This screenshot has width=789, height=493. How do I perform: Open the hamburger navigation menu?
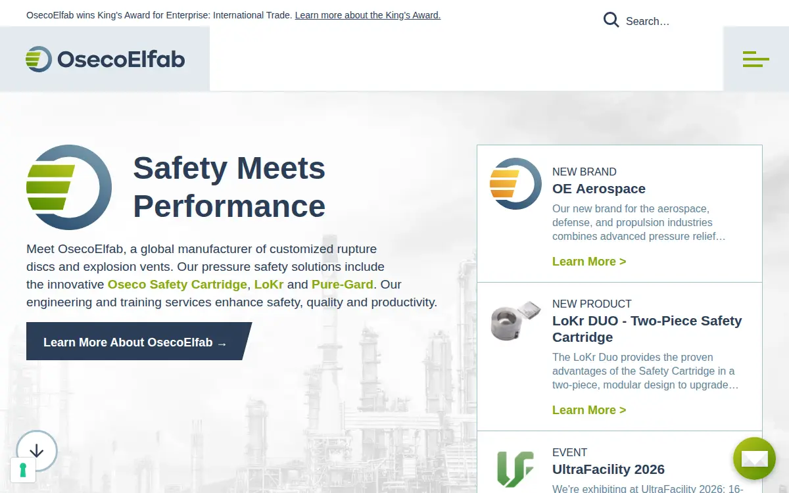(x=756, y=59)
